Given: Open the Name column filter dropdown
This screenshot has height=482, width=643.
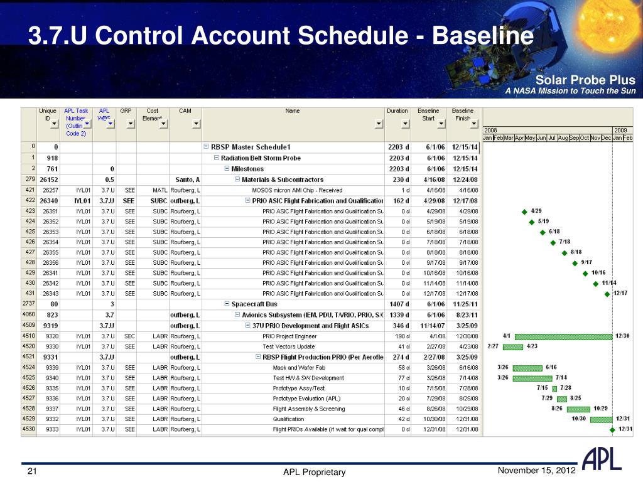Looking at the screenshot, I should tap(379, 124).
